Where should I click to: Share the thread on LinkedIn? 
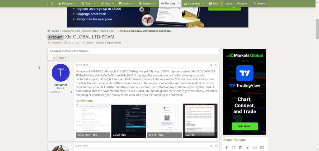point(241,148)
